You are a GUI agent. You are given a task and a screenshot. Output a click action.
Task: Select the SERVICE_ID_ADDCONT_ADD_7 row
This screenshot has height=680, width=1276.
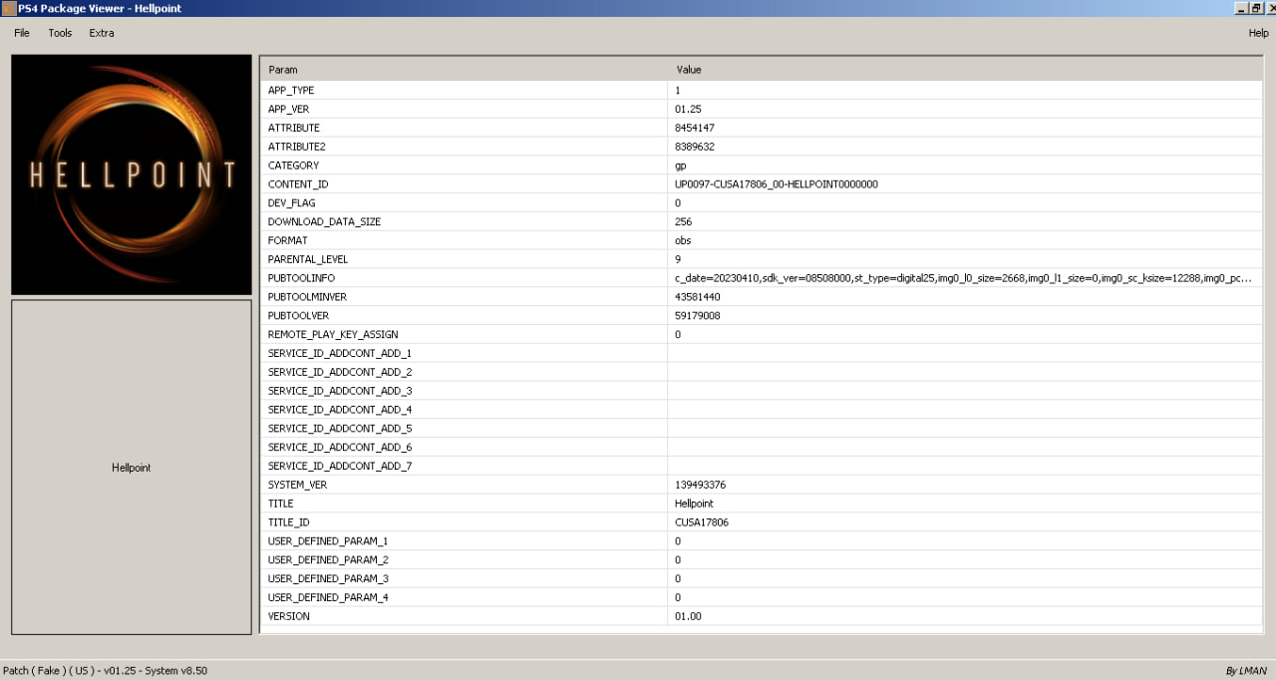click(762, 466)
